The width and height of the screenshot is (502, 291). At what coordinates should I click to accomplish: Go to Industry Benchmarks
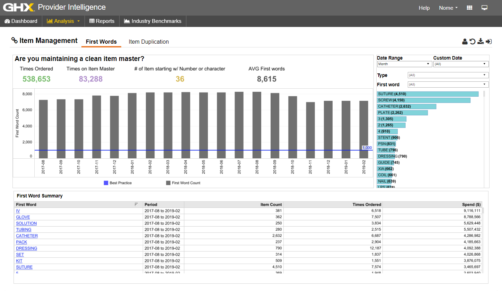pos(153,21)
